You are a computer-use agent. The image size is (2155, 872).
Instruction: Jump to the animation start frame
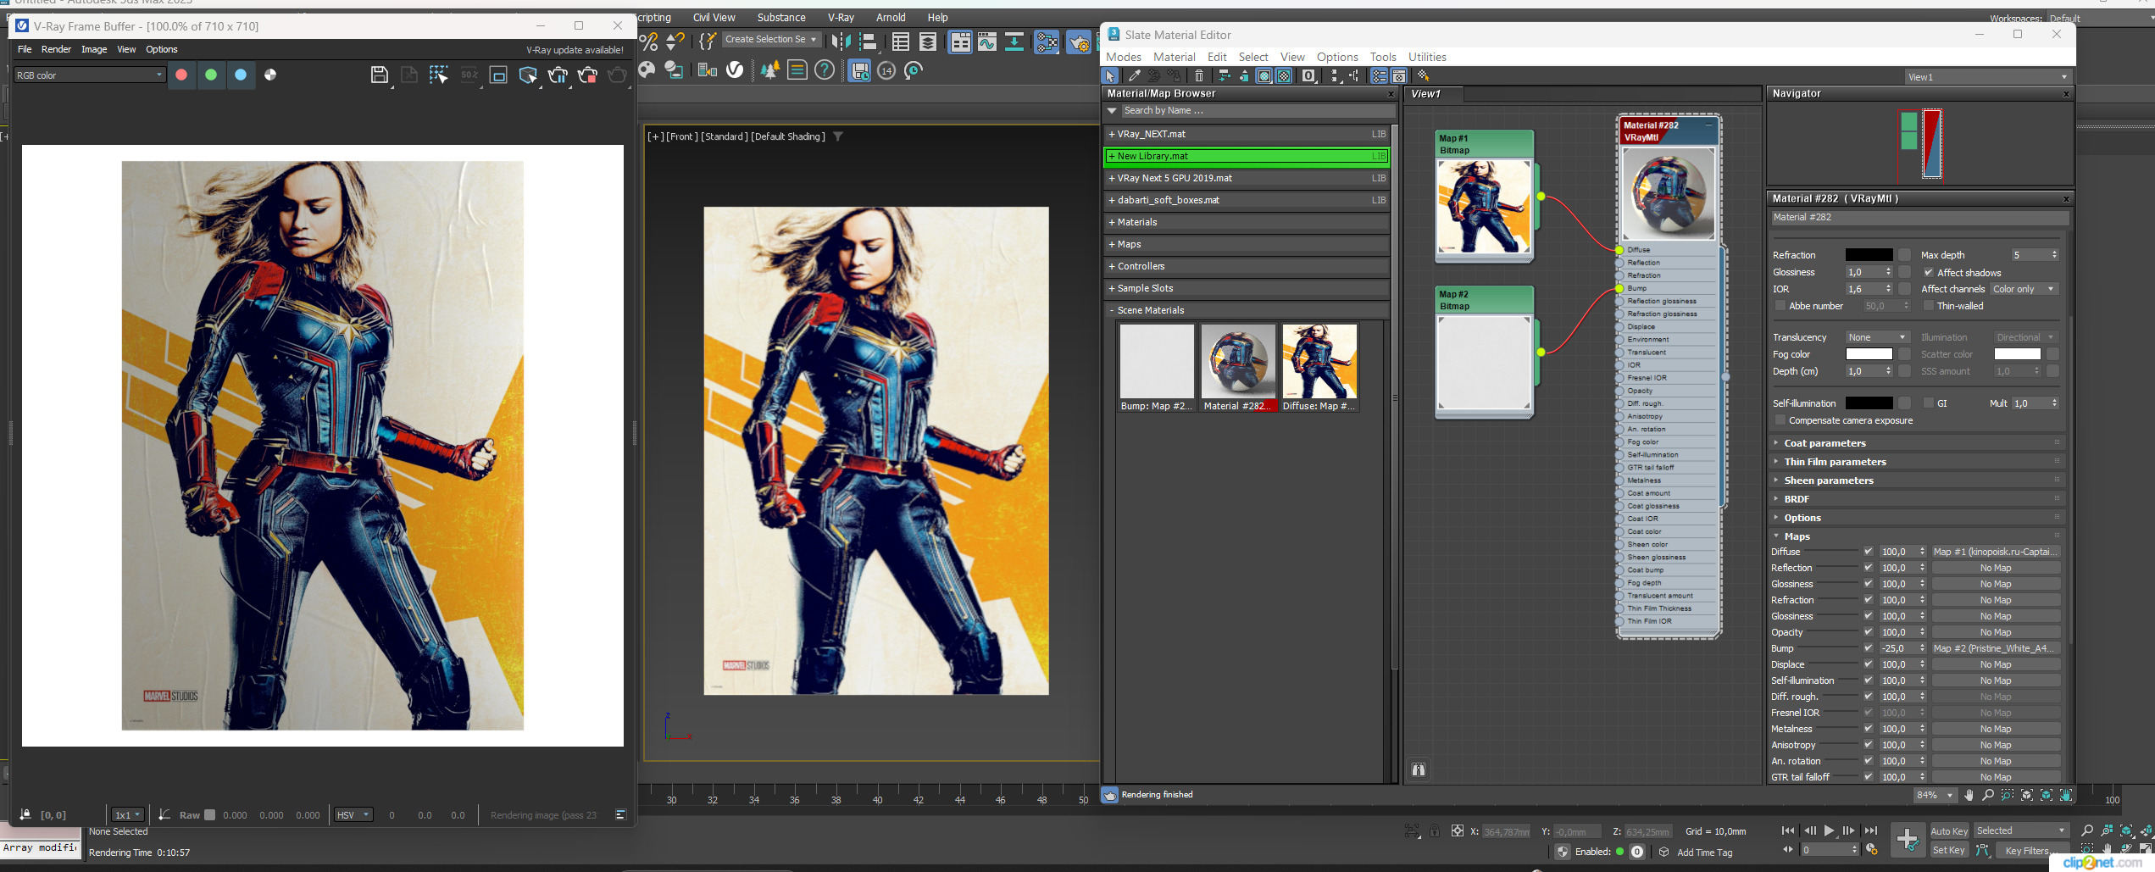pos(1787,830)
